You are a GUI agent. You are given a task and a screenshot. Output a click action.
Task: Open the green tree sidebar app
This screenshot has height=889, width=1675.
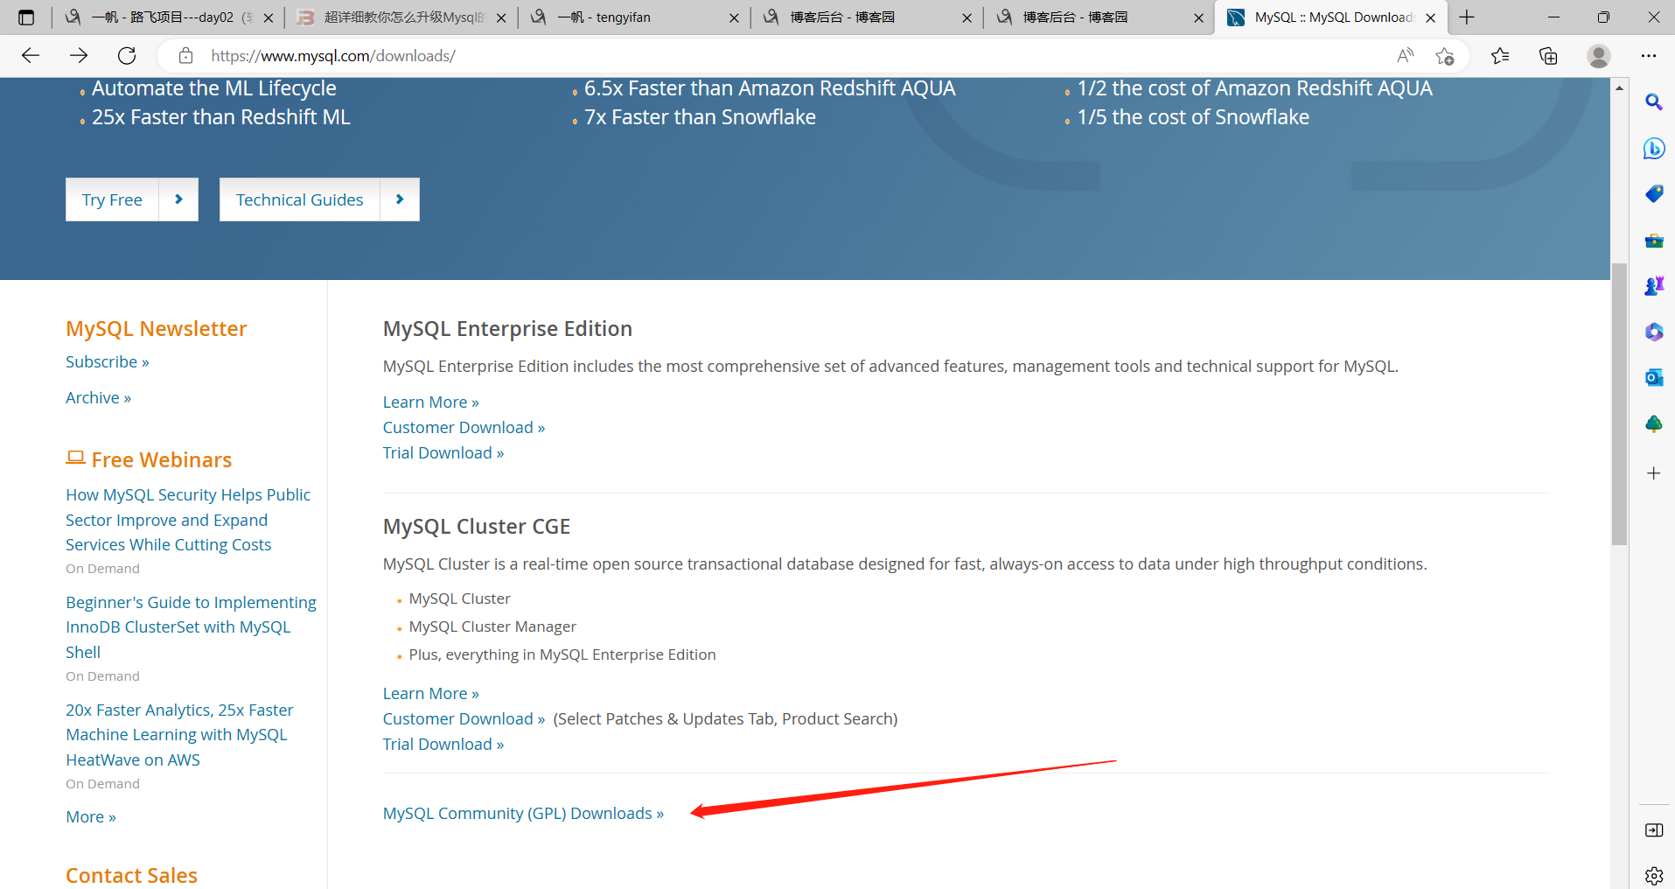pos(1653,423)
